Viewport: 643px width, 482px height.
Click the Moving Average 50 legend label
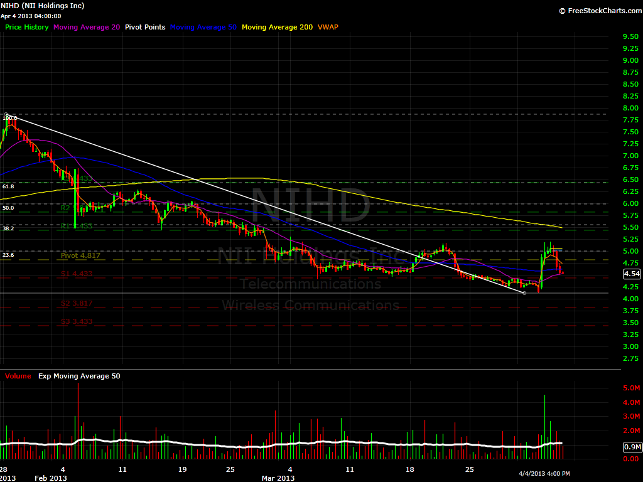coord(203,27)
